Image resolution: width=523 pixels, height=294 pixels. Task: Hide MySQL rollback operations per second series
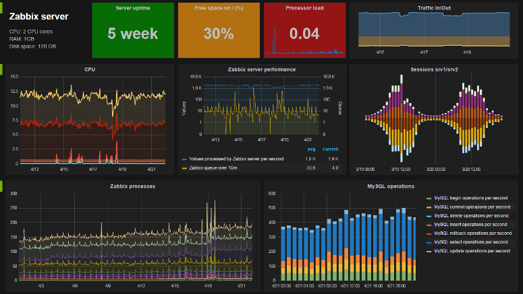[x=473, y=233]
